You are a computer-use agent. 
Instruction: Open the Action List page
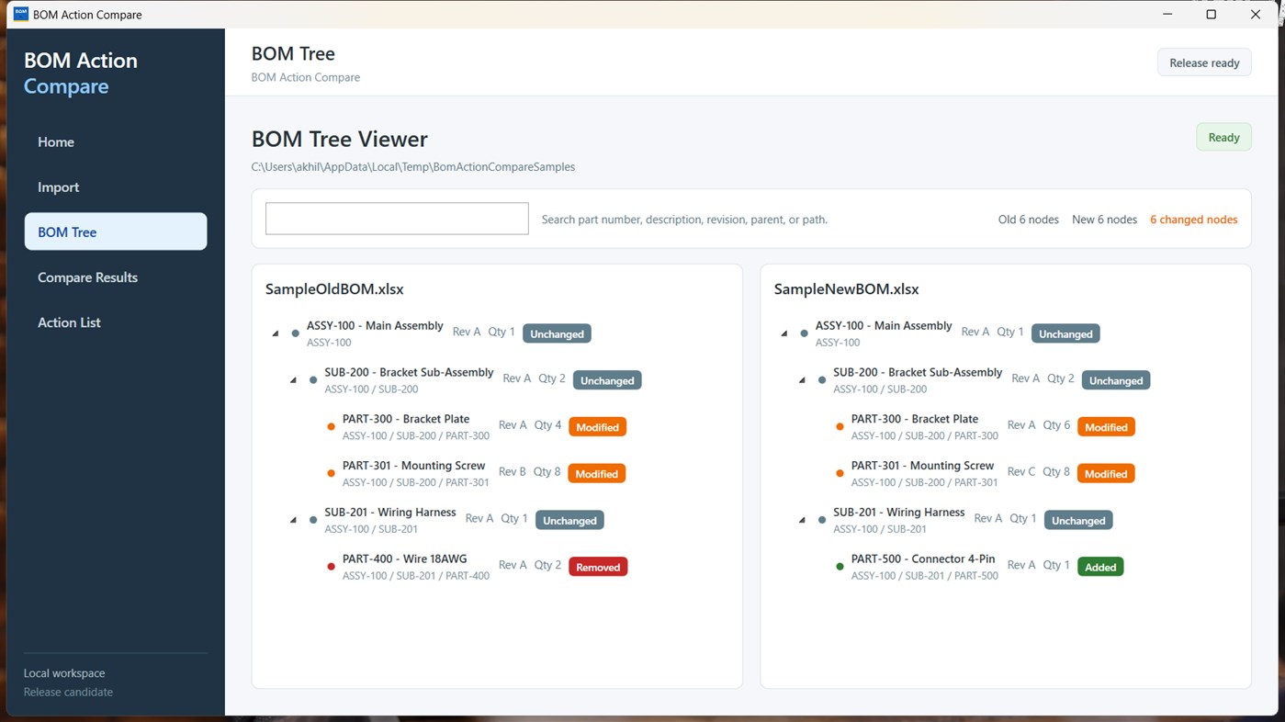coord(116,322)
